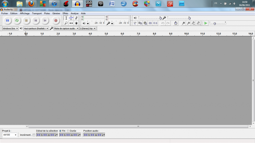Choose the Time Shift tool
255x143 pixels.
[71, 23]
